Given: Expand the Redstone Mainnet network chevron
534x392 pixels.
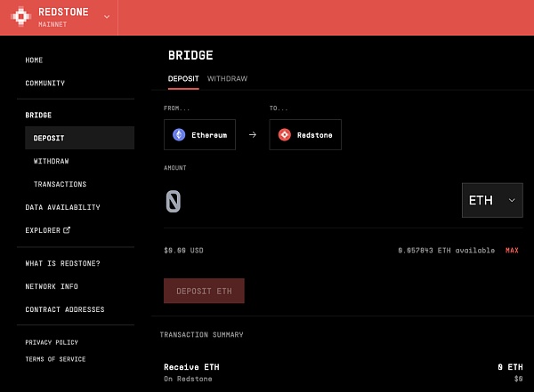Looking at the screenshot, I should [108, 17].
